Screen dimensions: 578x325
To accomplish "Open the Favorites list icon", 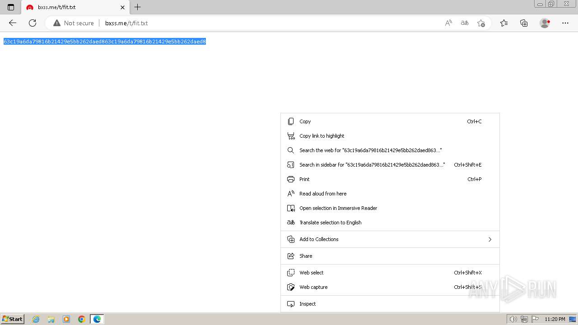I will click(x=504, y=23).
